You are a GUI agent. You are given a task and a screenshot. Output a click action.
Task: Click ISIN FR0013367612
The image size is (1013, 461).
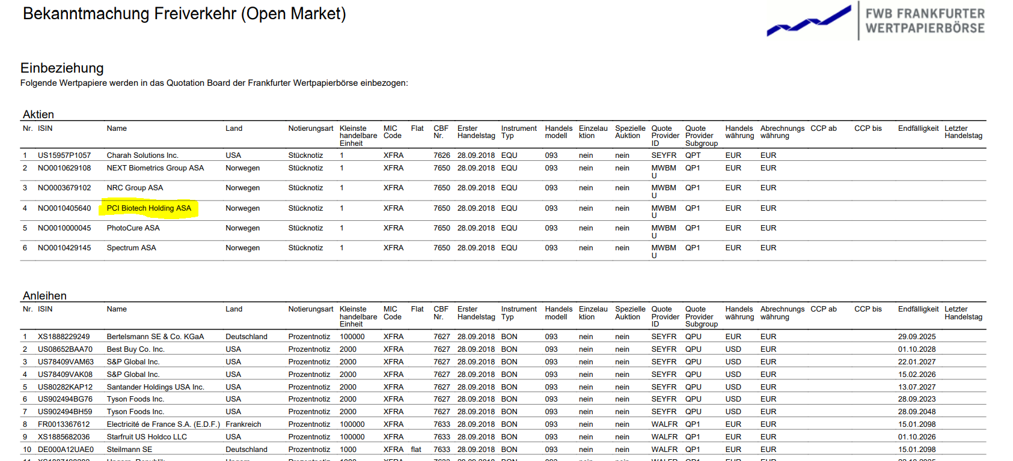tap(64, 424)
